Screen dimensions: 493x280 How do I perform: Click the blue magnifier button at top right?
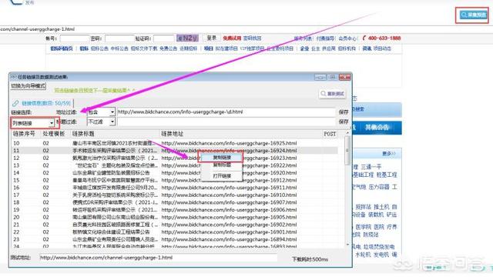472,15
